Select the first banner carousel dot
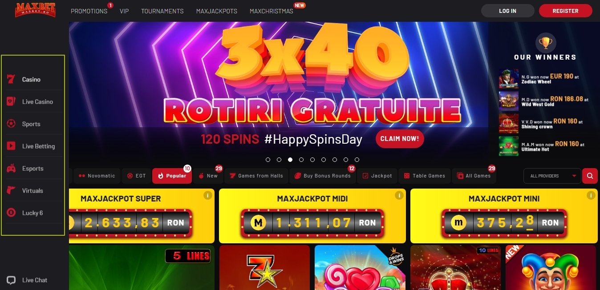 (268, 159)
